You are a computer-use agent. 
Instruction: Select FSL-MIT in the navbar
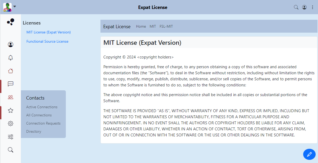tap(166, 26)
